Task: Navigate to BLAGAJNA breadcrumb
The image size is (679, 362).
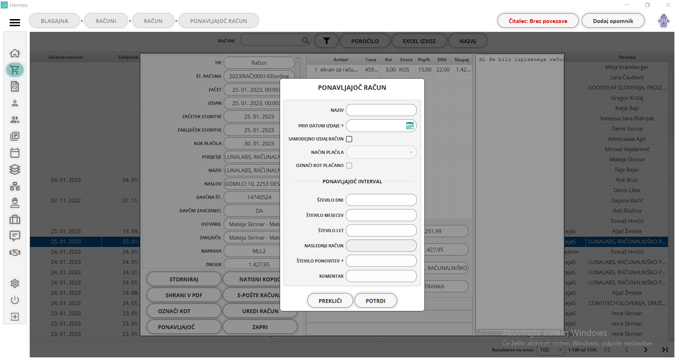Action: click(55, 21)
